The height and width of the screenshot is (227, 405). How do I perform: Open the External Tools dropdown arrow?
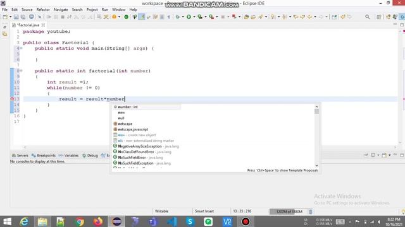[216, 17]
